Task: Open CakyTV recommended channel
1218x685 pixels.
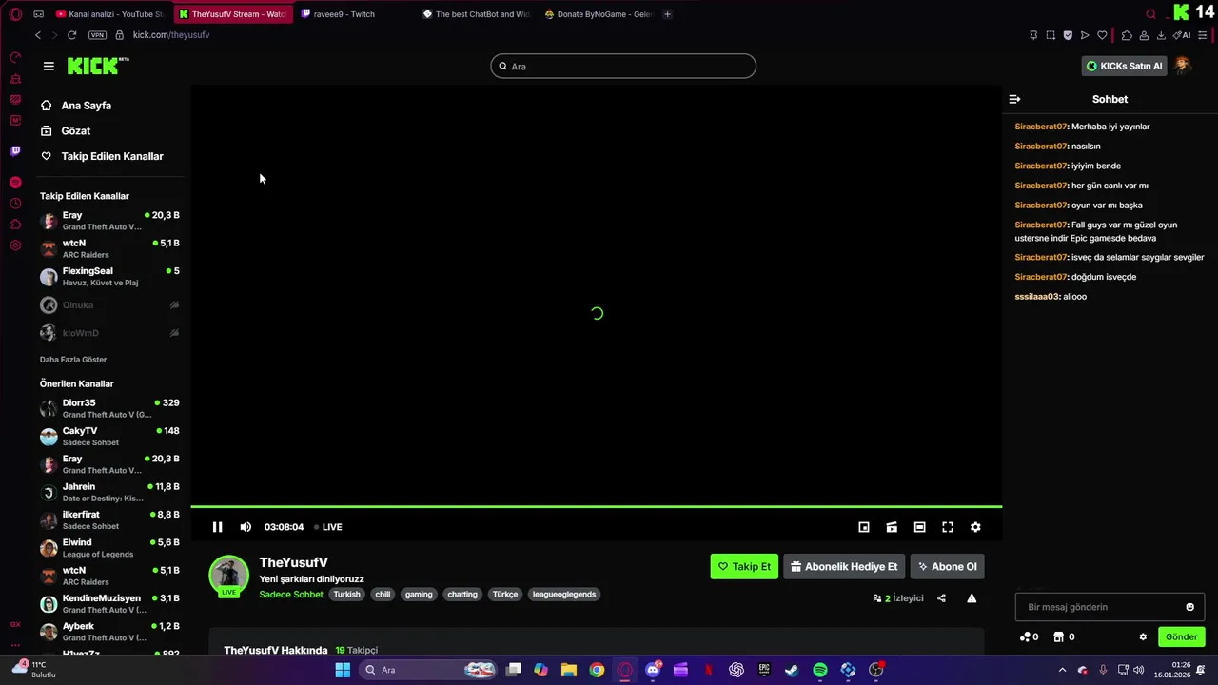Action: pos(109,437)
